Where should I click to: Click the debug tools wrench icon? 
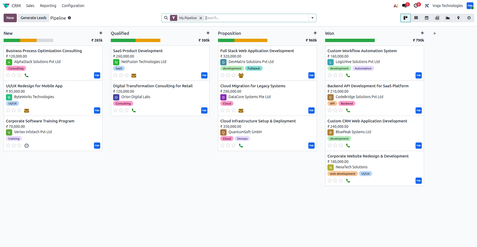click(x=427, y=6)
